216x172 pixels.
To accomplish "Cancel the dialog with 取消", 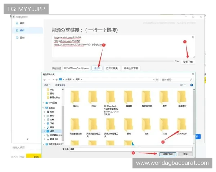I will pos(185,154).
